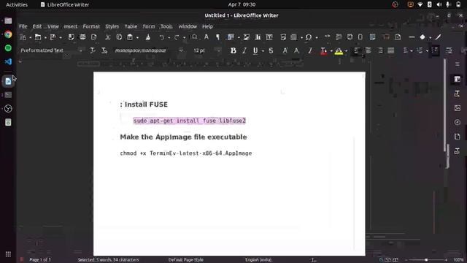
Task: Toggle formatting marks pilcrow
Action: (217, 37)
